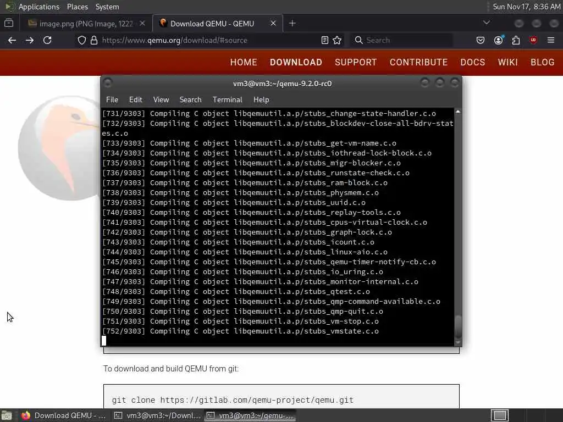Open Applications menu in top panel
Image resolution: width=563 pixels, height=422 pixels.
(x=39, y=7)
